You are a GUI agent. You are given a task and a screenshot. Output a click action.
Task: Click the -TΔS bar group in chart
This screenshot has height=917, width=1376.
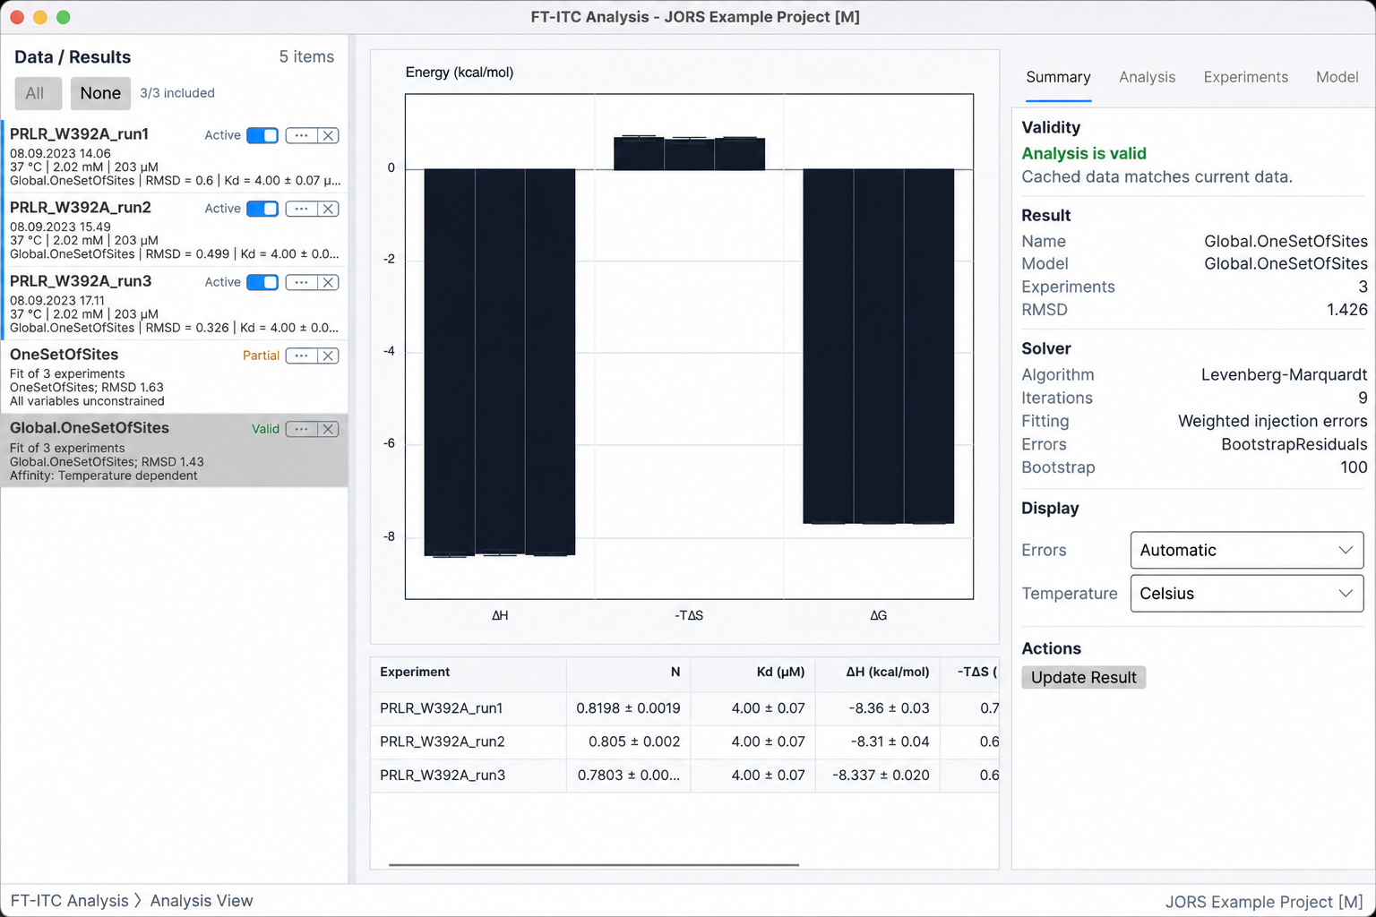click(689, 153)
